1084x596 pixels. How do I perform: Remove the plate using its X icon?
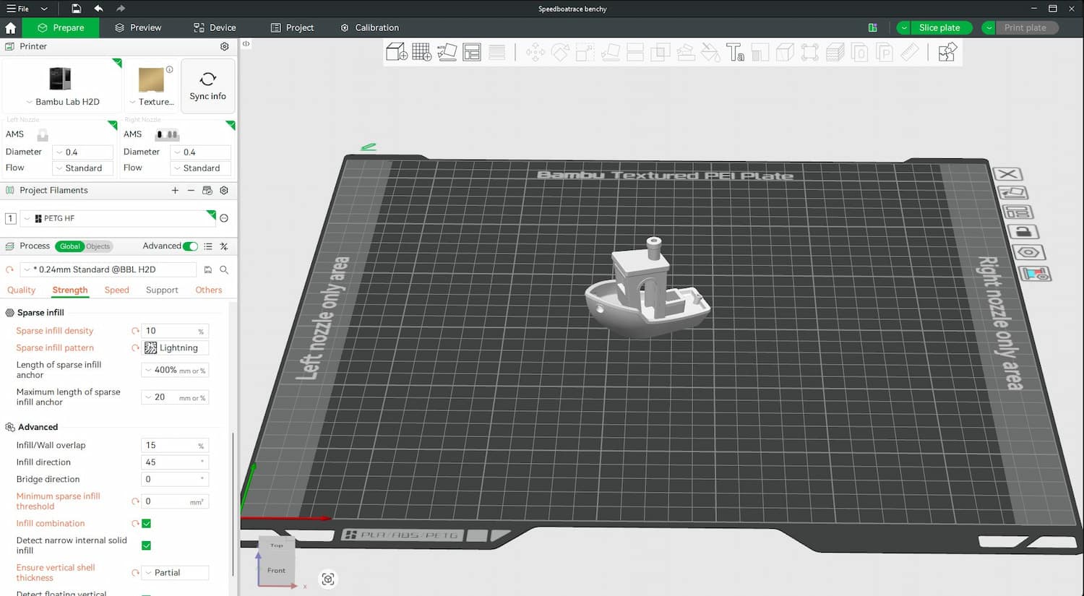[x=1007, y=174]
